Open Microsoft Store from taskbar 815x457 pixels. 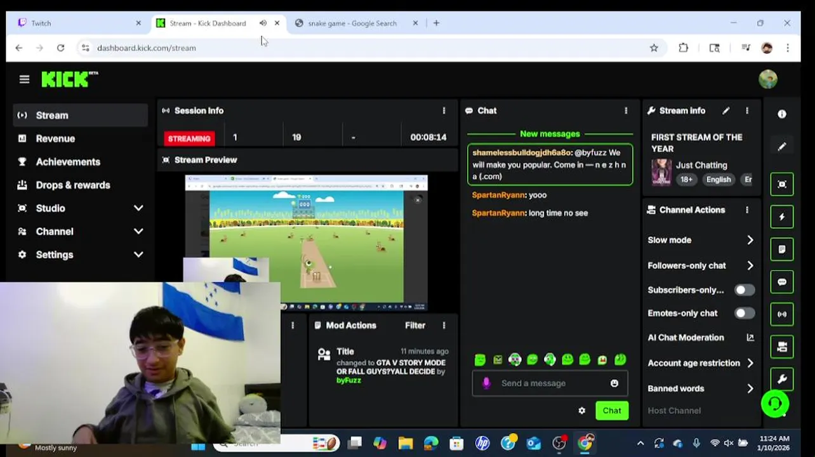[456, 443]
